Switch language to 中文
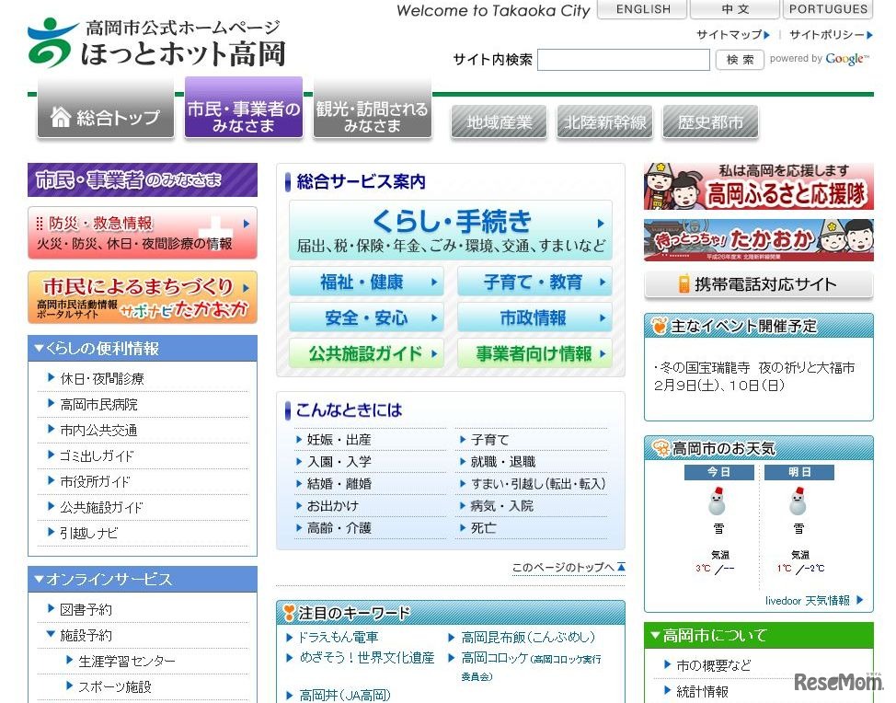The height and width of the screenshot is (703, 896). (x=735, y=9)
